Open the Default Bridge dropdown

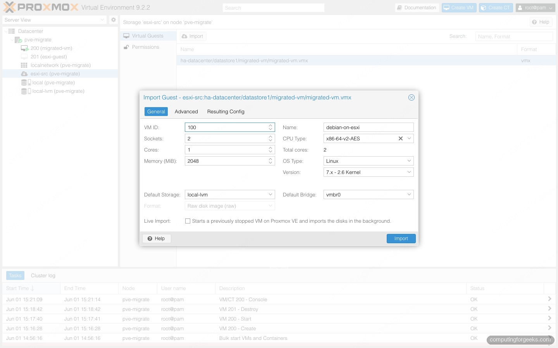point(409,194)
